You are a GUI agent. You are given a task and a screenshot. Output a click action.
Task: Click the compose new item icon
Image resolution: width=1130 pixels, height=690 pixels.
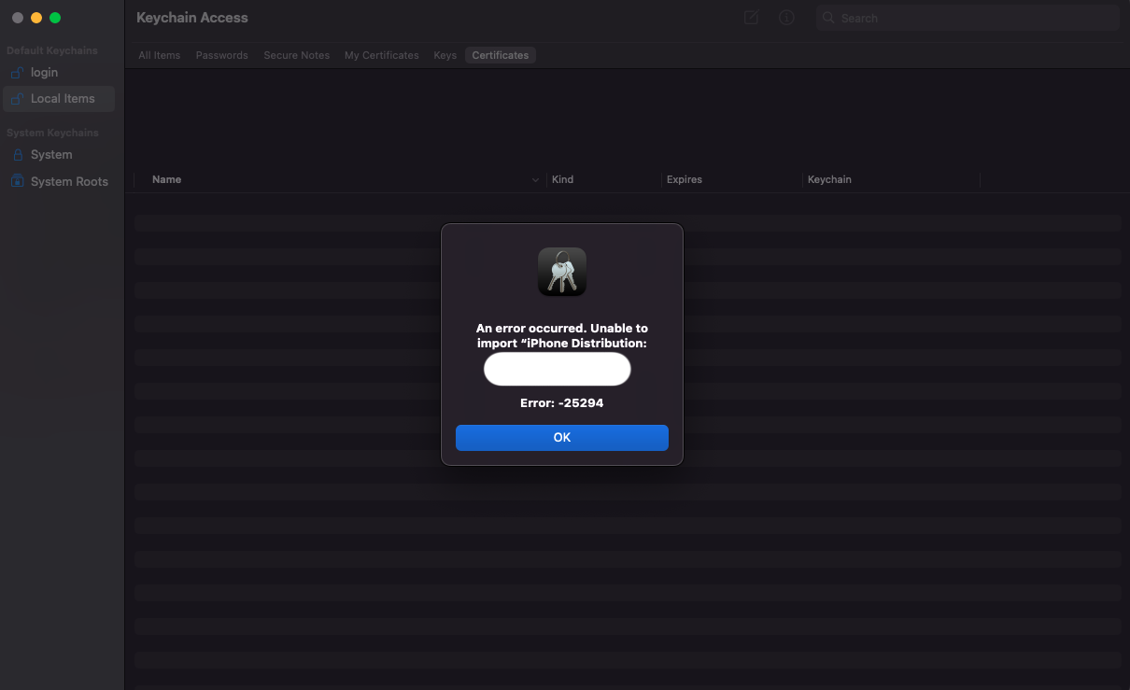751,18
